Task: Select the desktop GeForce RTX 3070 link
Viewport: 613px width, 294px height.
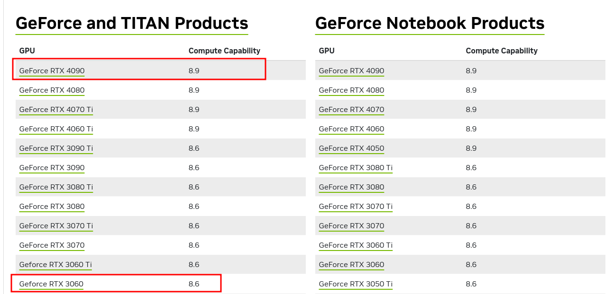Action: 52,245
